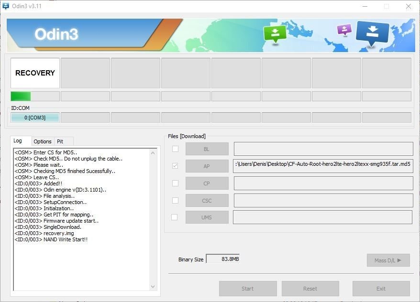Viewport: 420px width, 302px height.
Task: Click log line 'SingleDownload.'
Action: (x=48, y=227)
